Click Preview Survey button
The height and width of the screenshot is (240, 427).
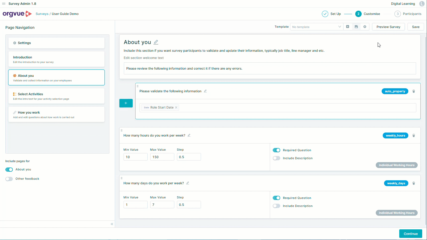388,27
